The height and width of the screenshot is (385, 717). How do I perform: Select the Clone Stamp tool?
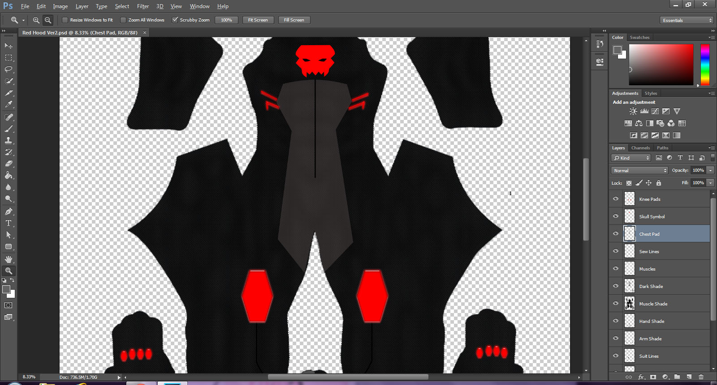[x=9, y=140]
